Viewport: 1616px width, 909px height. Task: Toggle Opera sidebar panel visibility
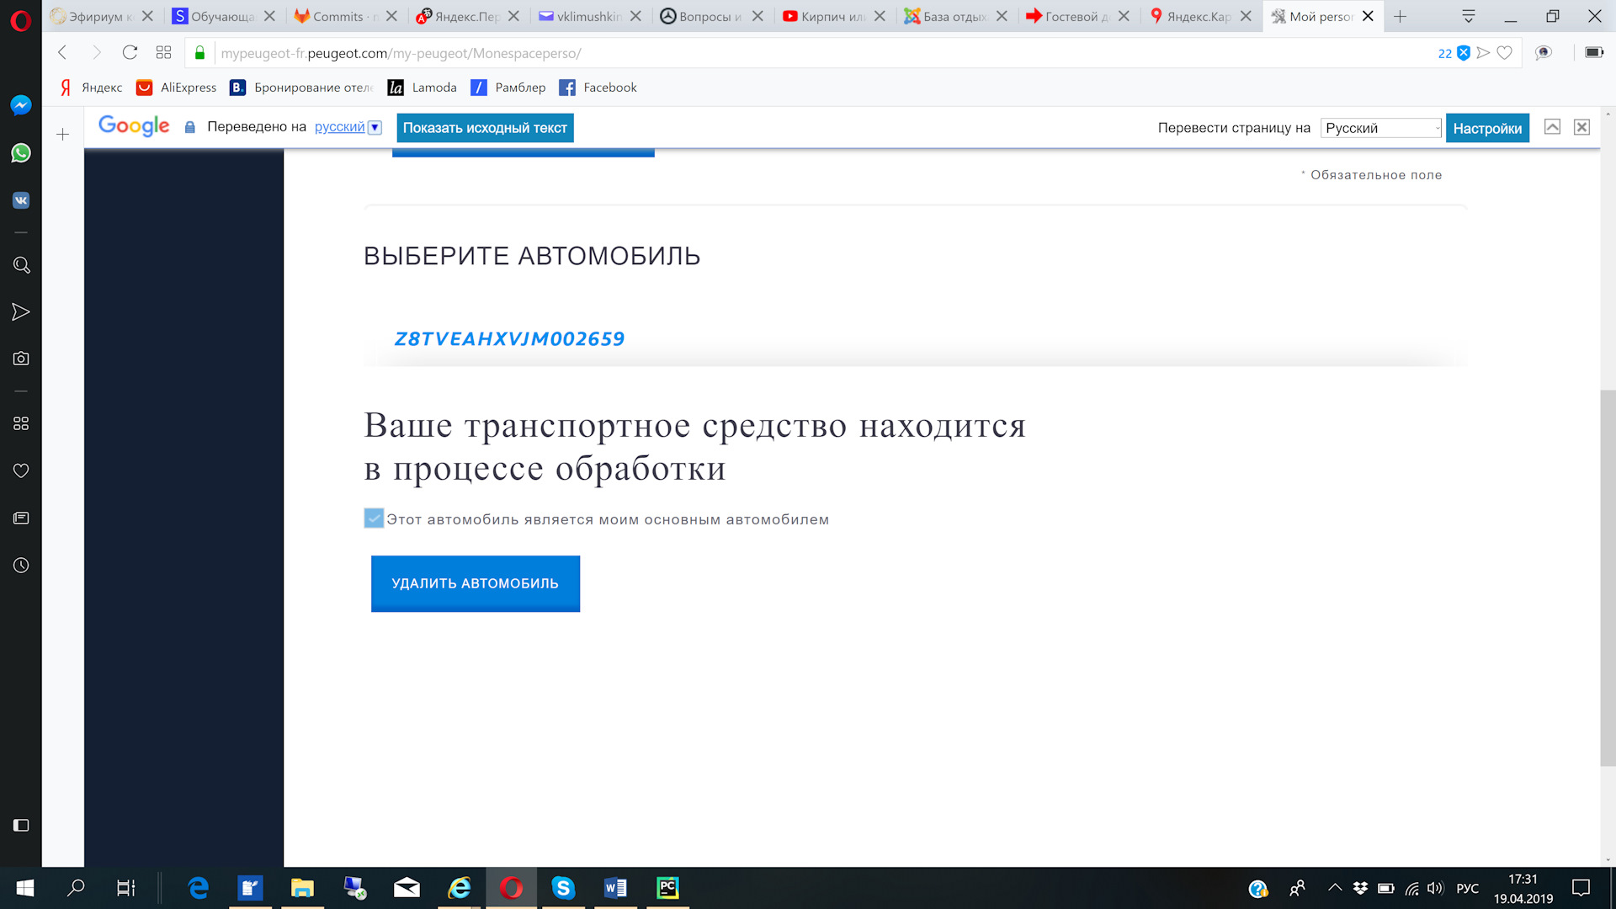coord(21,825)
